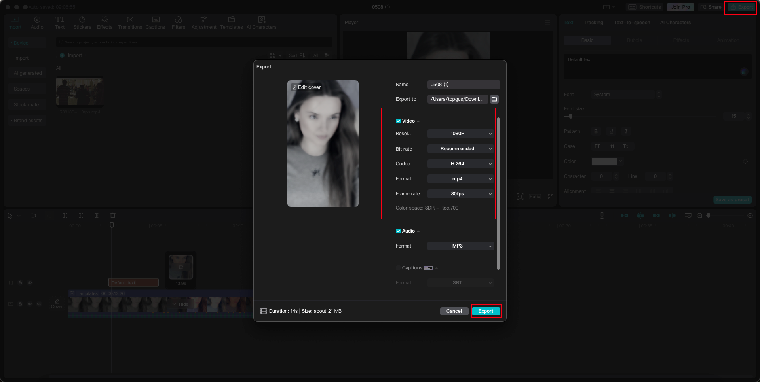Click the Name field containing 0508 (1)
Screen dimensions: 760x382
click(x=464, y=84)
